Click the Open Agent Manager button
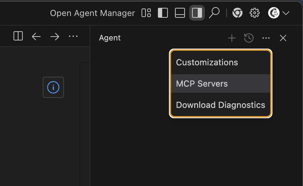This screenshot has width=303, height=186. point(92,13)
